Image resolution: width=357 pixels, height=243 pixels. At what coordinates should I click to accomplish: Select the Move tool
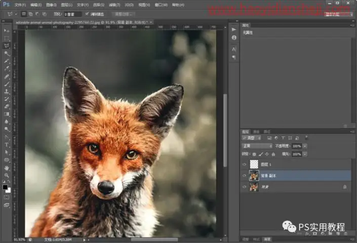click(7, 30)
